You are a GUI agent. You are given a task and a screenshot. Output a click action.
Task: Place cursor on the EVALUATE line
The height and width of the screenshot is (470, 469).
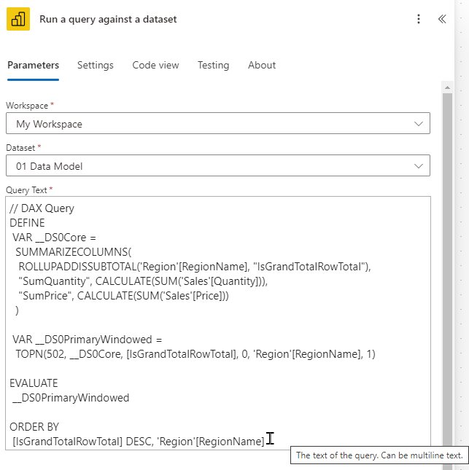point(34,383)
